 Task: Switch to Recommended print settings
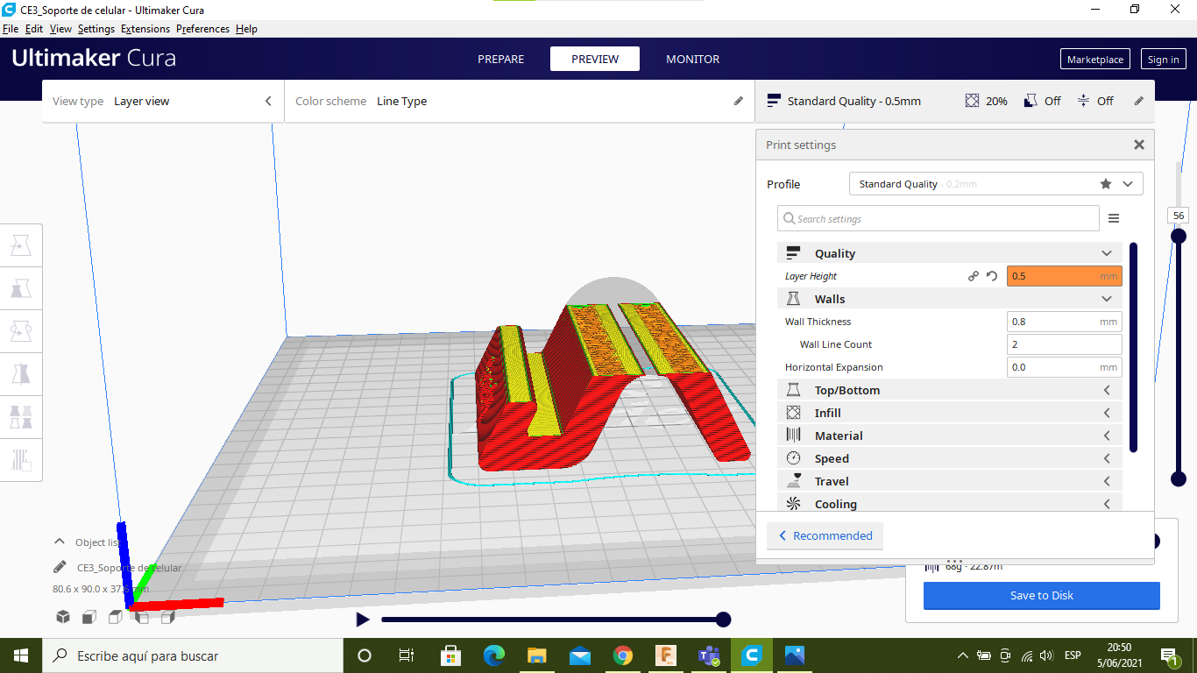tap(825, 535)
